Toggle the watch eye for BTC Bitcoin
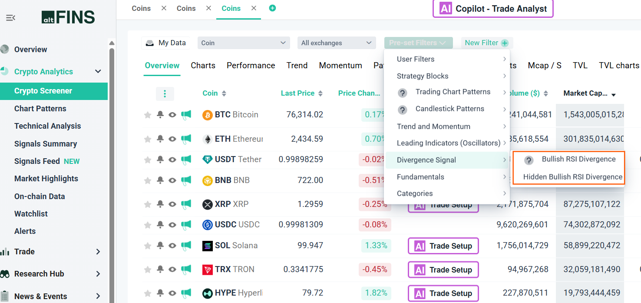641x303 pixels. pos(172,115)
